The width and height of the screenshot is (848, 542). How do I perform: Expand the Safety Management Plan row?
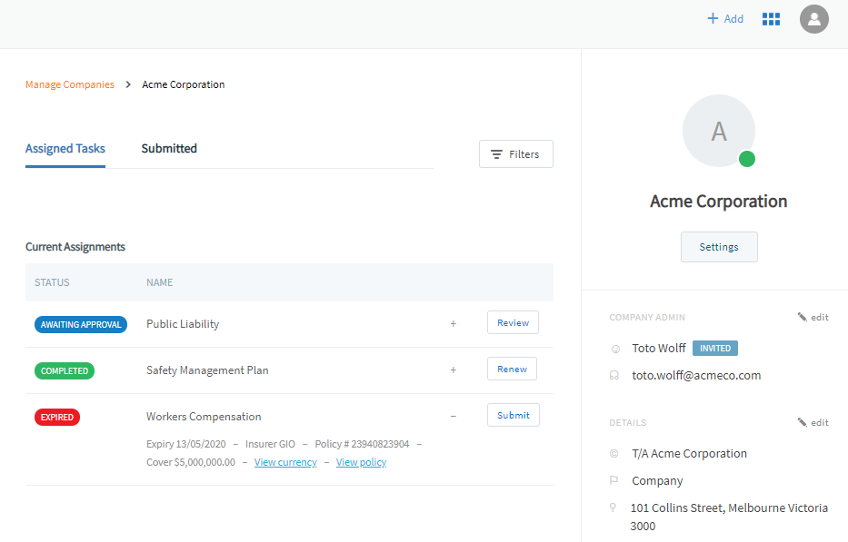(x=454, y=370)
